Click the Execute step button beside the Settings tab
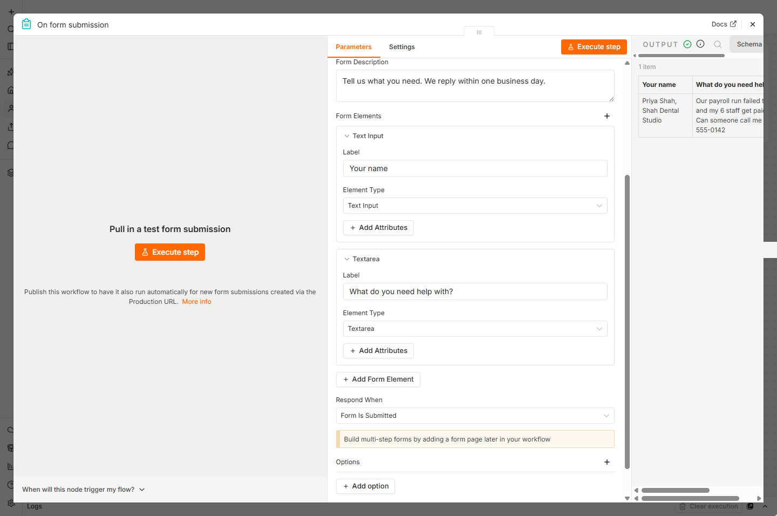 click(594, 47)
